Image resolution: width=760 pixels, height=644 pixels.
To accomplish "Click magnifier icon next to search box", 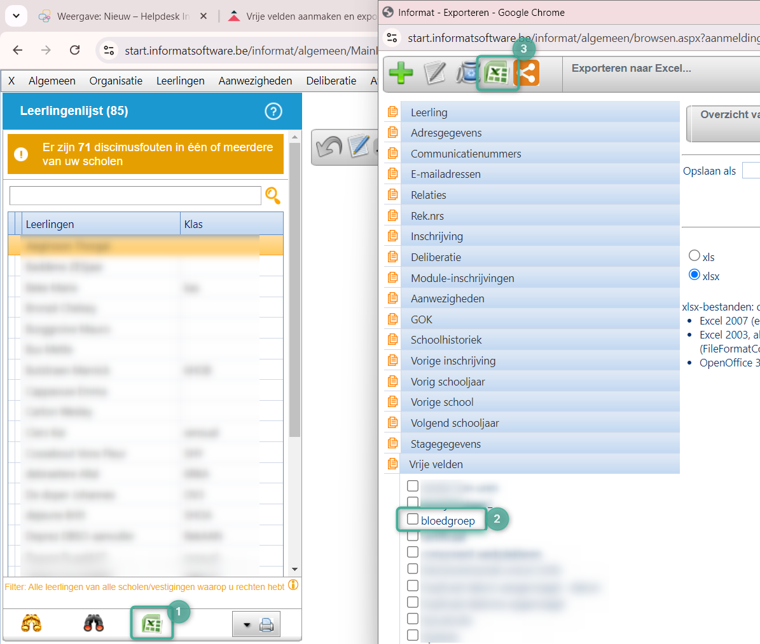I will 273,196.
